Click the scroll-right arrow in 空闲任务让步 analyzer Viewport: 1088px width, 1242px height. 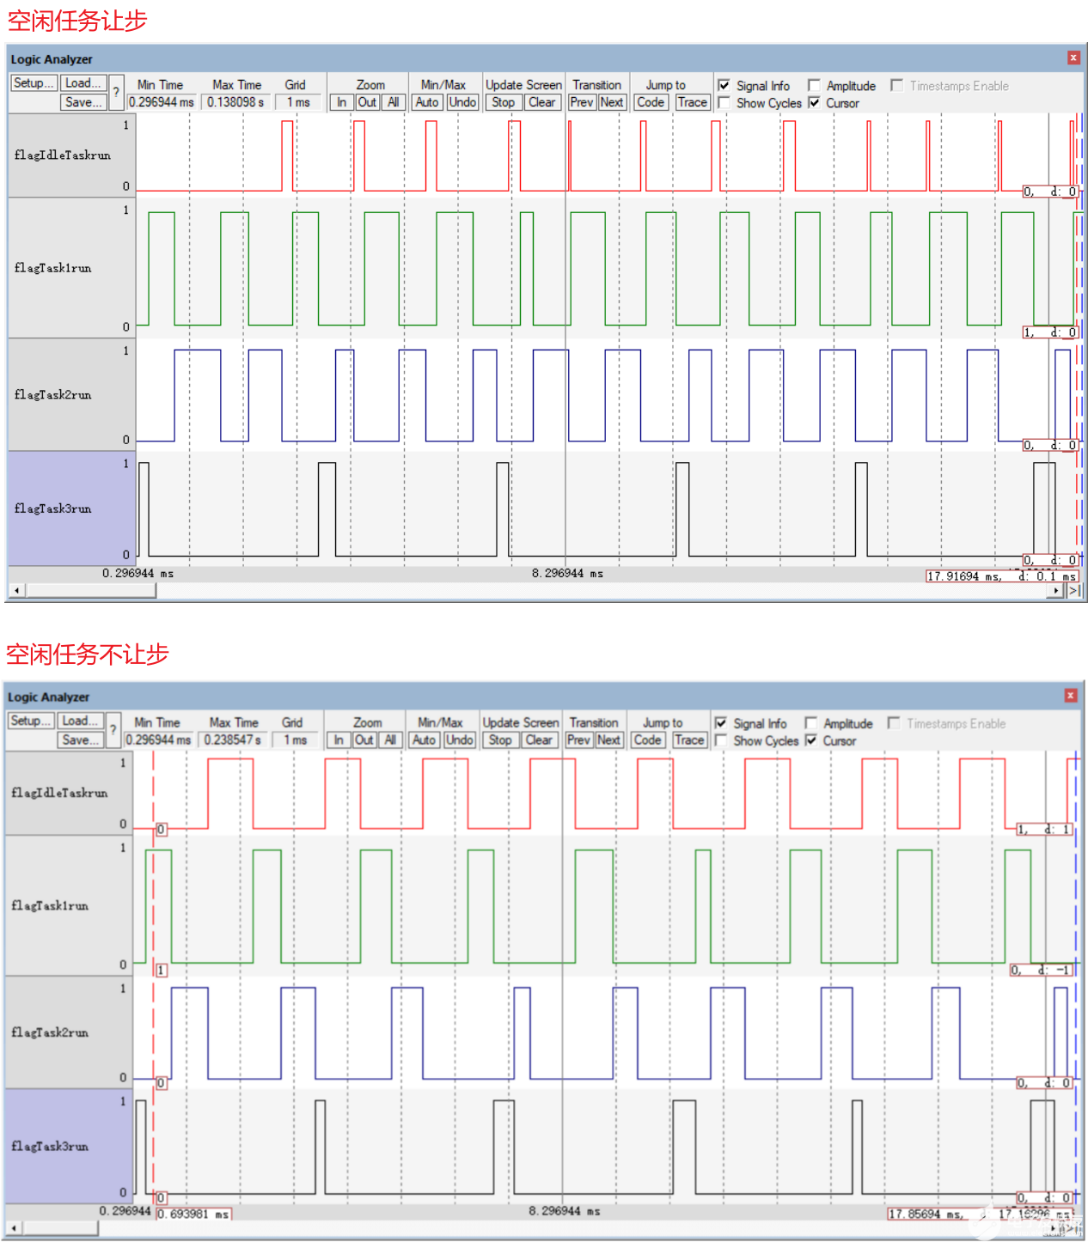pos(1057,590)
